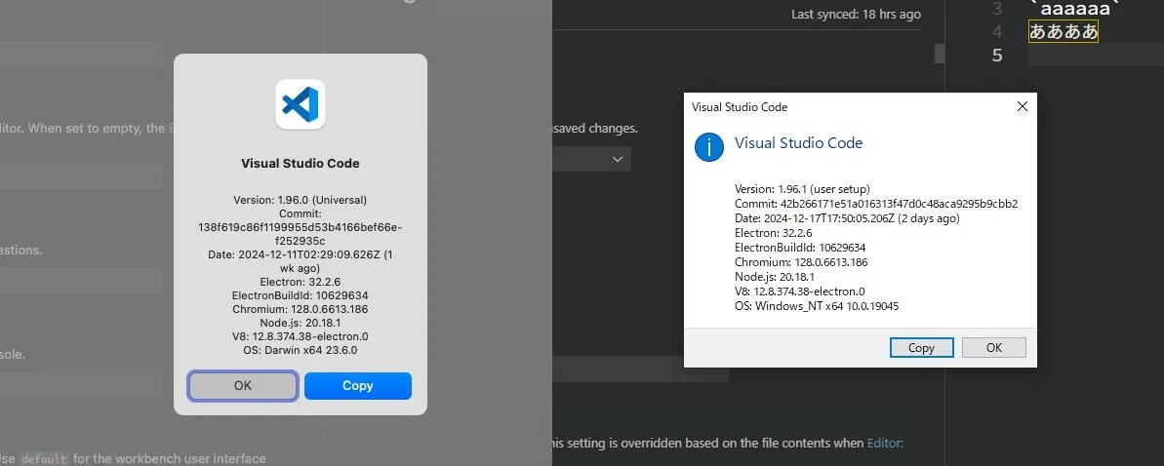Click the Commit hash line in Windows dialog

[x=875, y=203]
